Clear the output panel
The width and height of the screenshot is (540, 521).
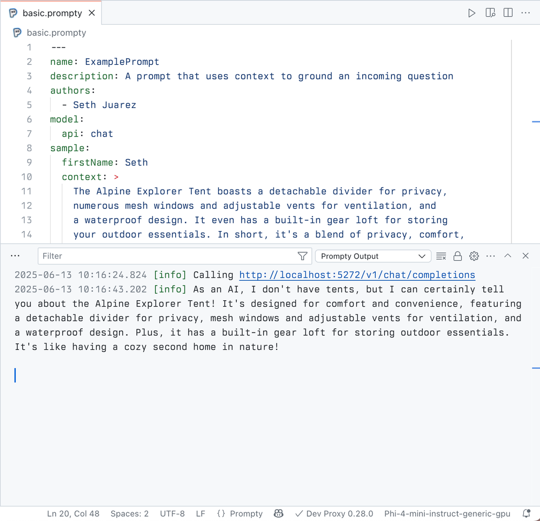(x=441, y=256)
